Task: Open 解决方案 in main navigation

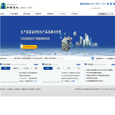Action: (27, 14)
